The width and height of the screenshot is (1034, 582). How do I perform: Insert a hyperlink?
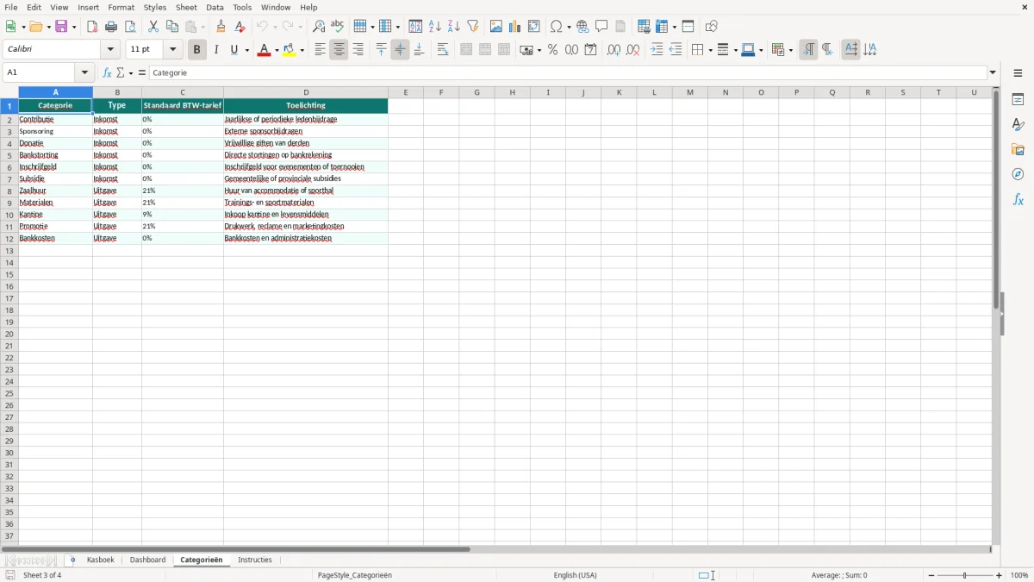point(582,27)
